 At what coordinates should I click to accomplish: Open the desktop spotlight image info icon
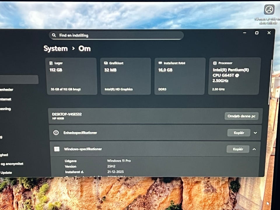(269, 9)
